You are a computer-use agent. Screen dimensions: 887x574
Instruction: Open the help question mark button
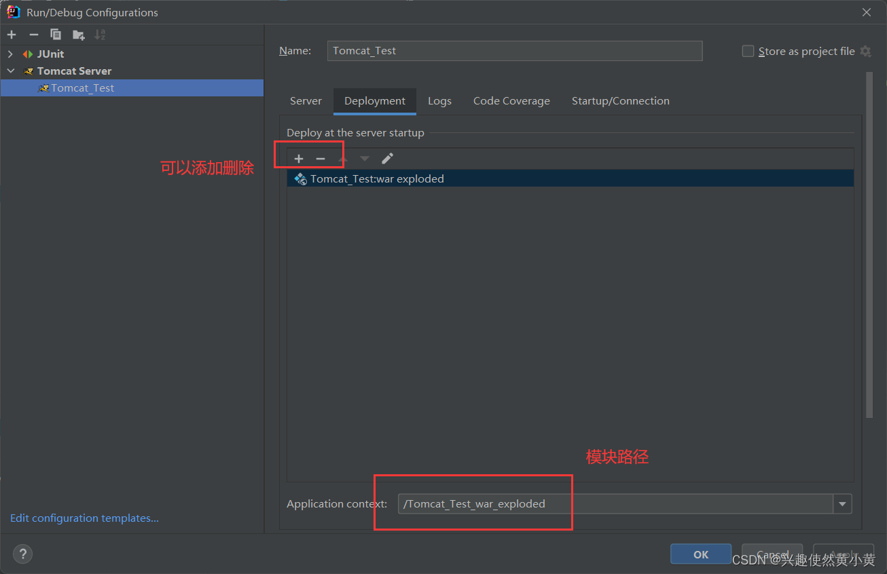click(22, 554)
